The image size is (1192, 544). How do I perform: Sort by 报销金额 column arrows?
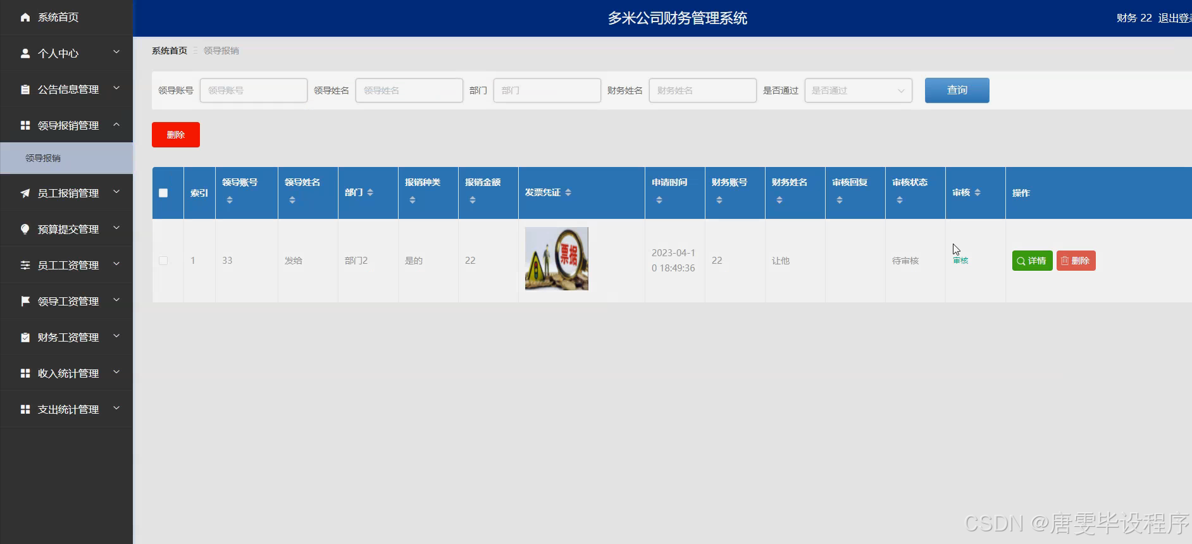[473, 200]
